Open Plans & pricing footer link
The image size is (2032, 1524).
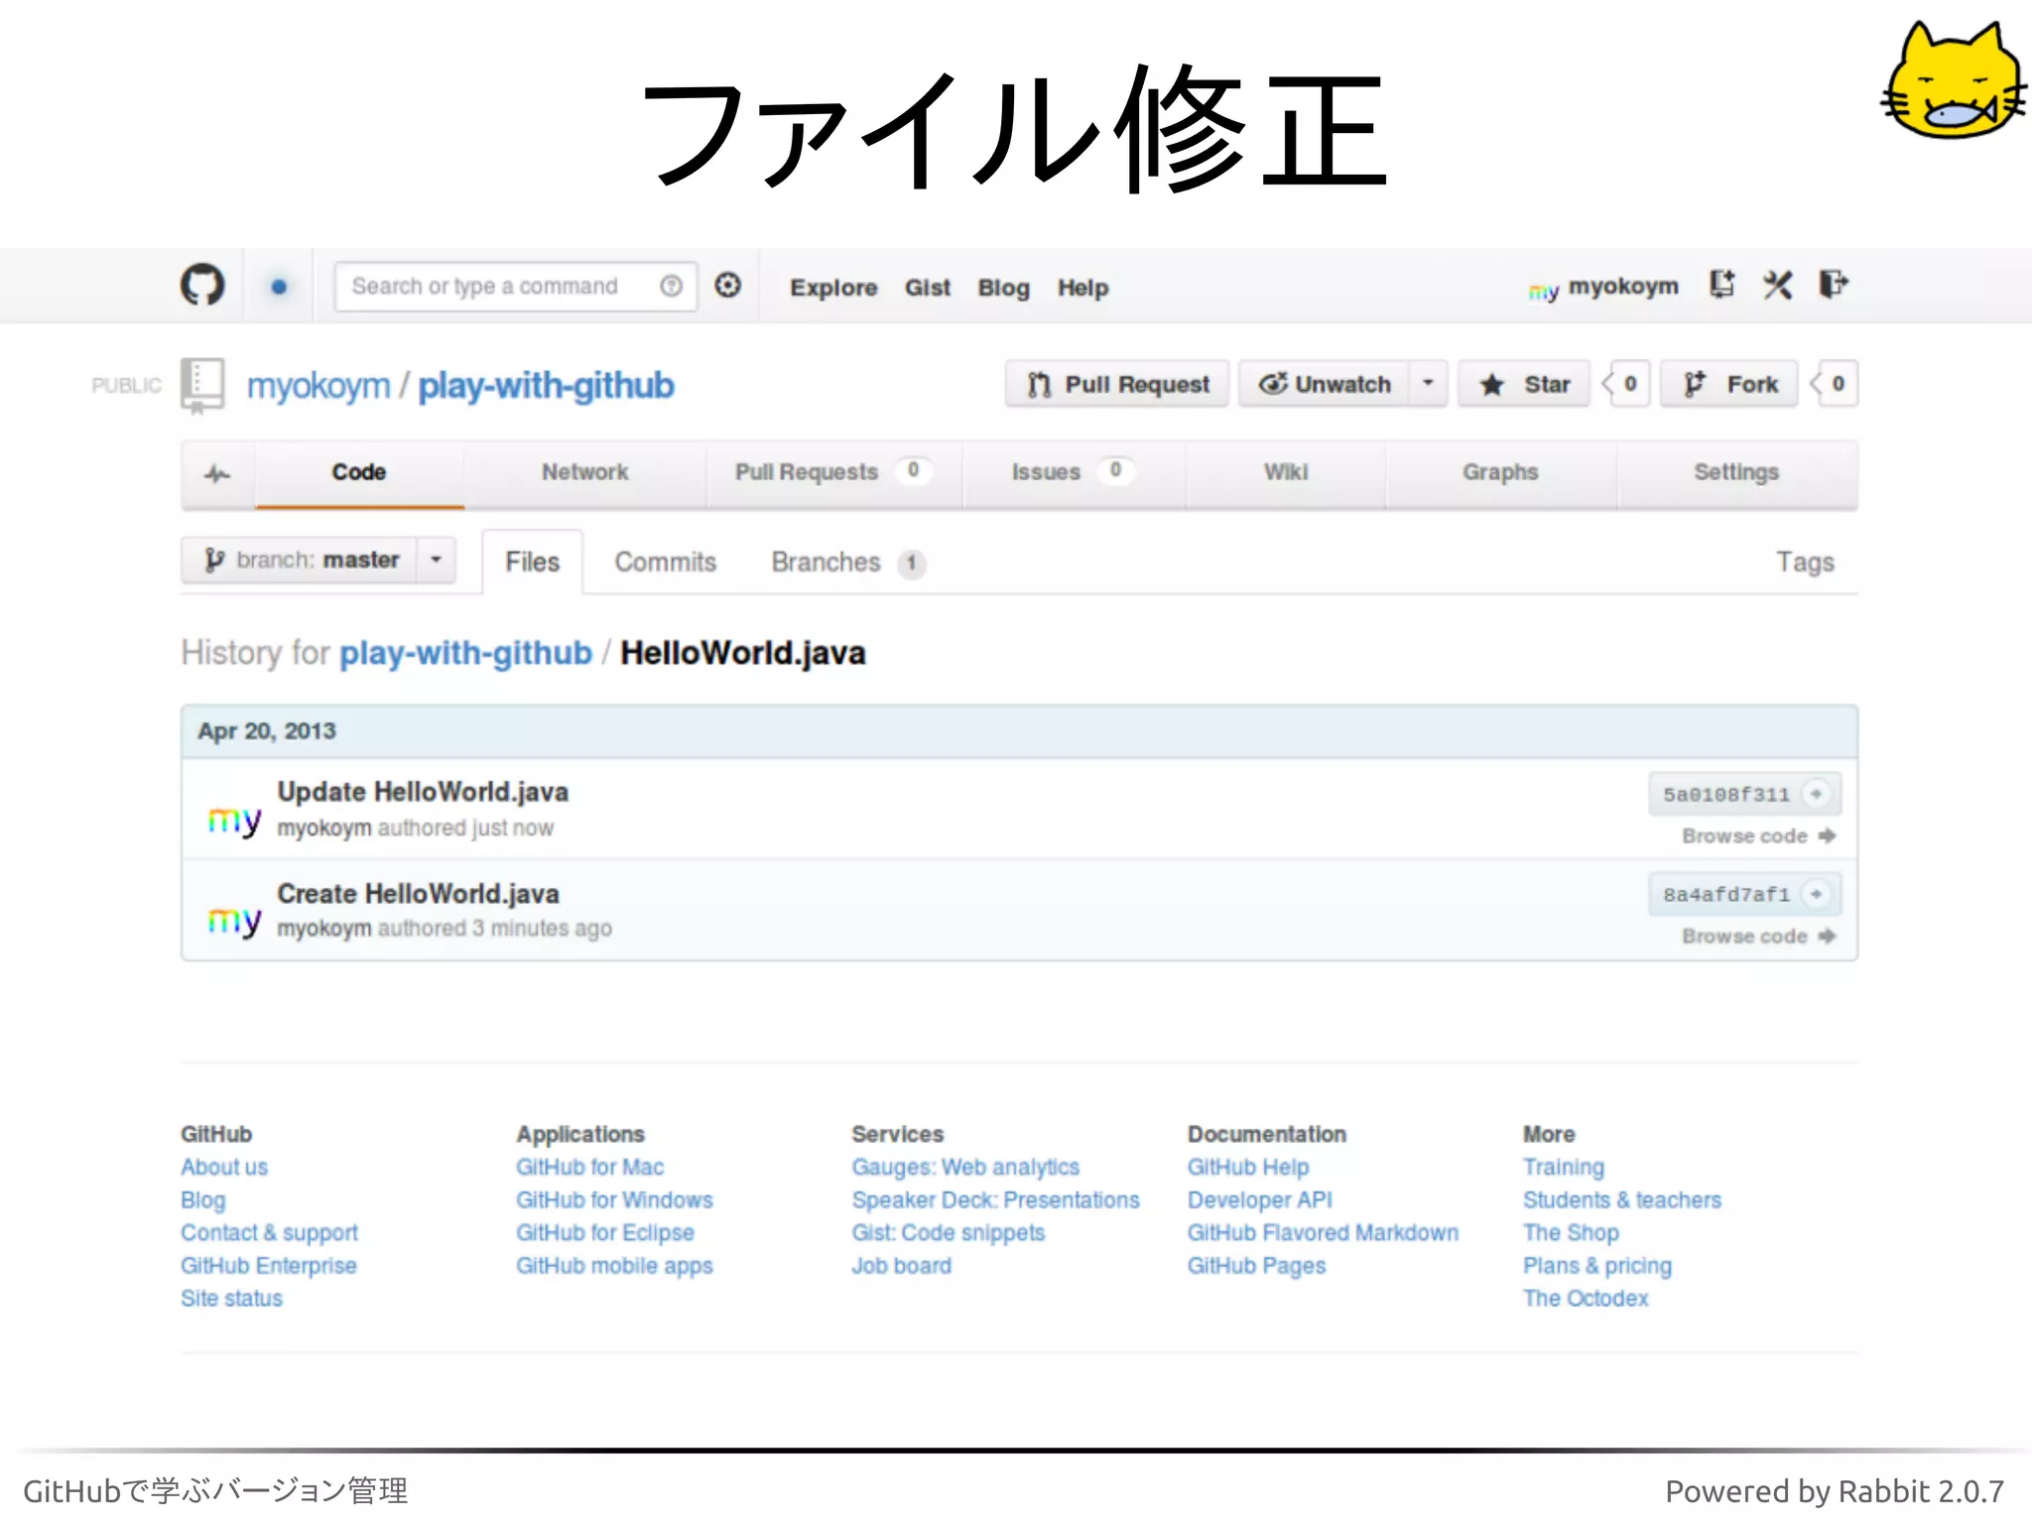point(1597,1266)
